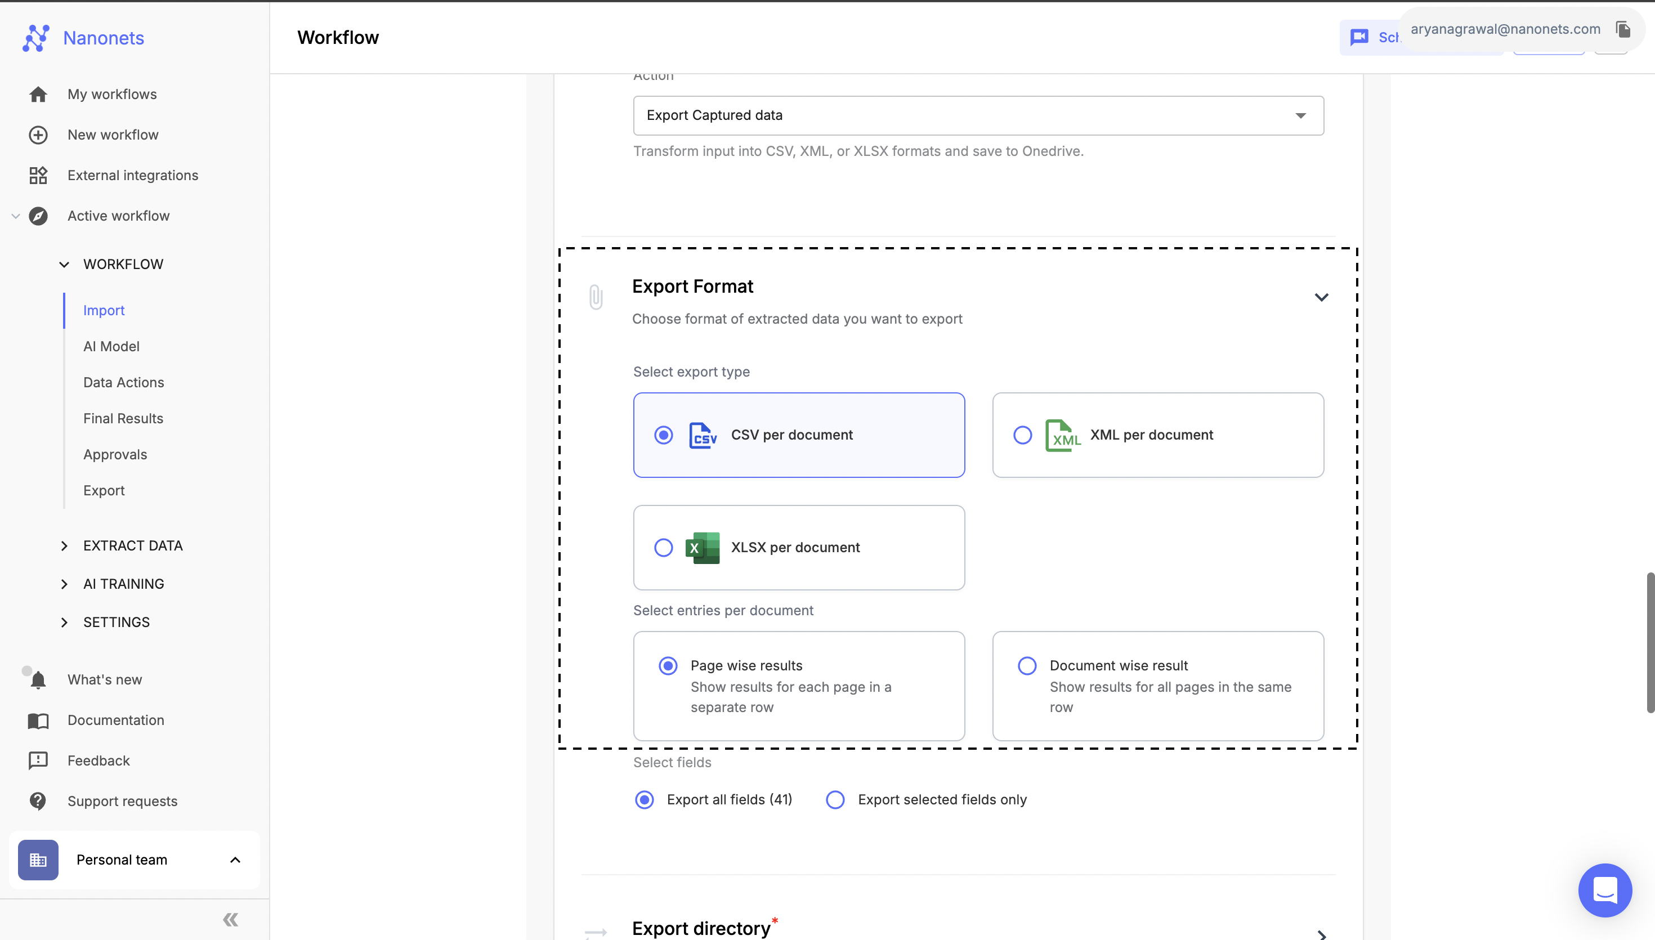
Task: Open the Feedback speech bubble icon
Action: (38, 760)
